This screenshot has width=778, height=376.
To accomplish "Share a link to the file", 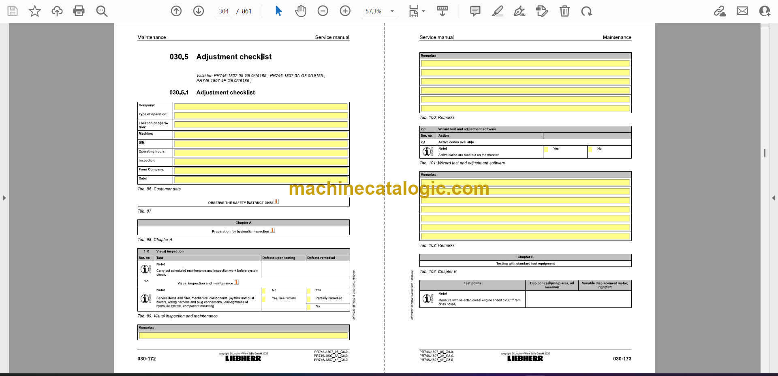I will pos(720,11).
